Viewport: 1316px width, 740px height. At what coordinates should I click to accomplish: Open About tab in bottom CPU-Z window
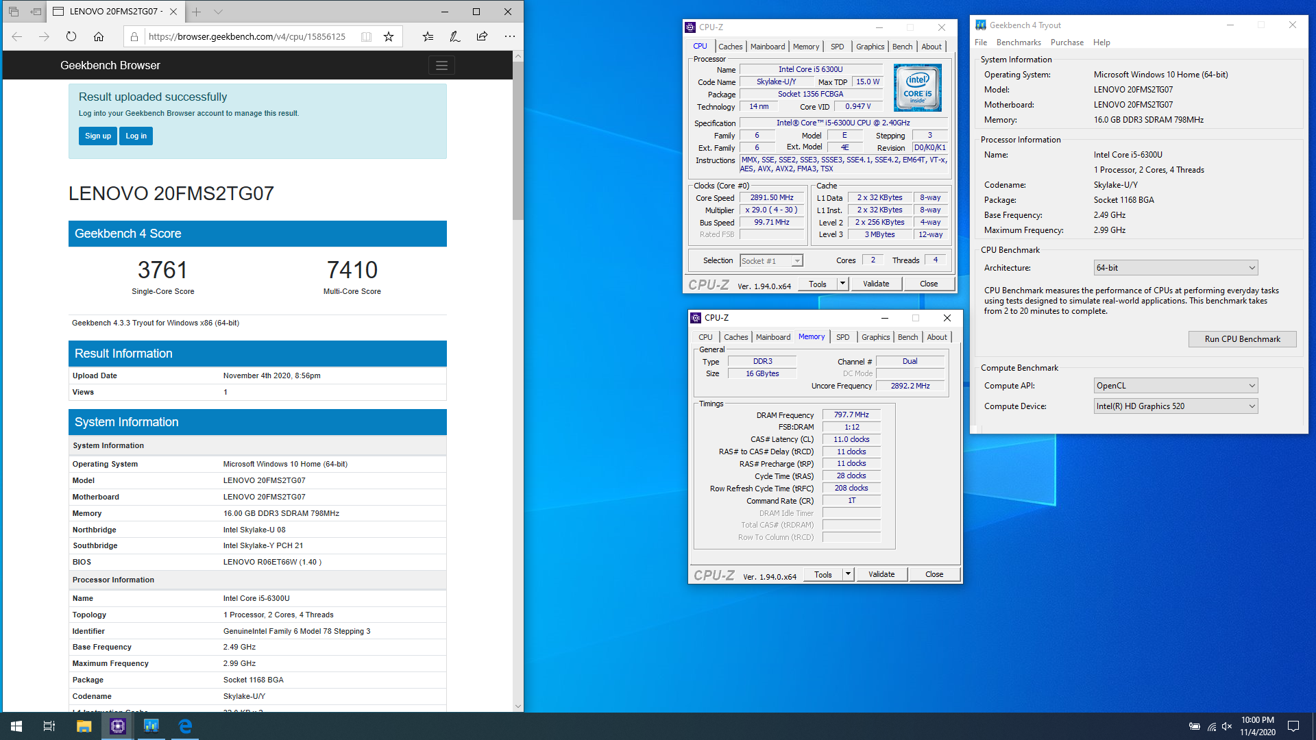click(937, 337)
